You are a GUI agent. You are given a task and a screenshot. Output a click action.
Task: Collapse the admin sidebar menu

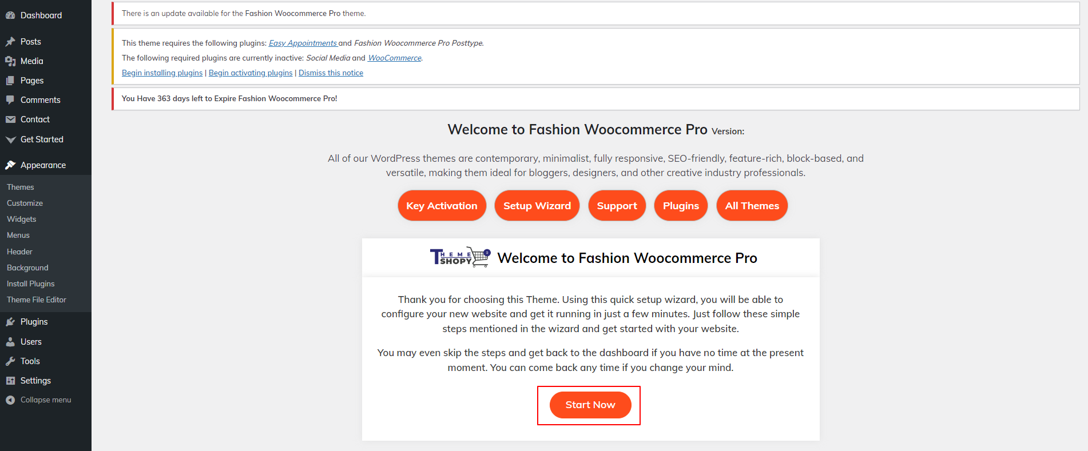click(39, 400)
